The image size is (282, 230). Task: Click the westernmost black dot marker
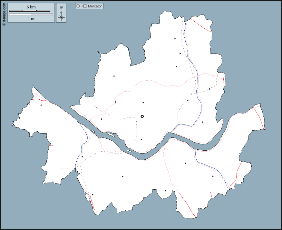(41, 105)
